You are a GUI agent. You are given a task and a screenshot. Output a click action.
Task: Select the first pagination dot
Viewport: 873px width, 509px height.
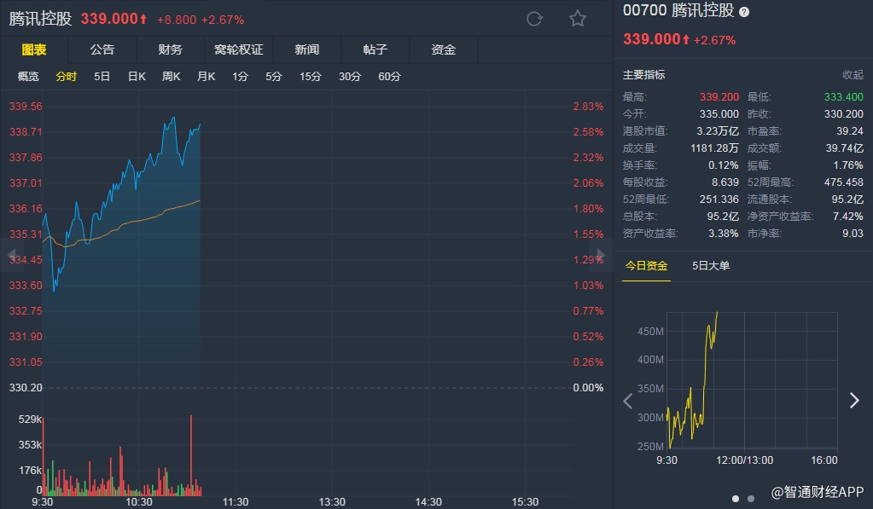736,499
